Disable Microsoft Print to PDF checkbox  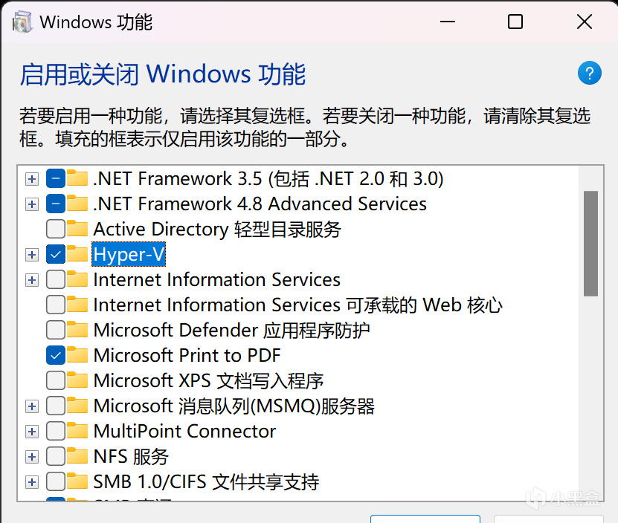(x=55, y=356)
